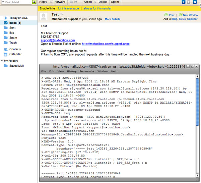This screenshot has height=183, width=201.
Task: Open the Trash folder
Action: click(x=13, y=43)
